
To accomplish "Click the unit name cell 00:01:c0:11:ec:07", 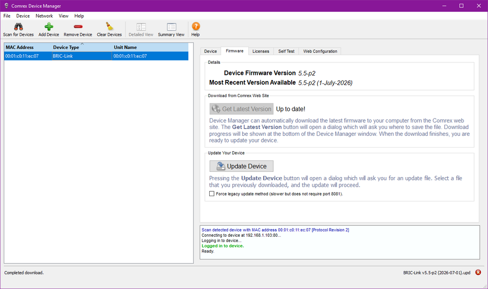I will pos(150,56).
